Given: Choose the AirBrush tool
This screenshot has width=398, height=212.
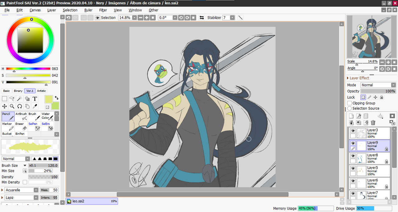Looking at the screenshot, I should tap(21, 116).
